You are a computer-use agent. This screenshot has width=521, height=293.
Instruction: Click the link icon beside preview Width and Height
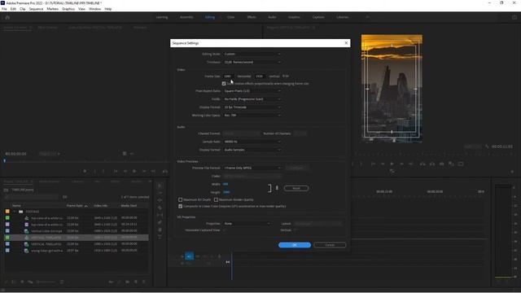(x=277, y=188)
